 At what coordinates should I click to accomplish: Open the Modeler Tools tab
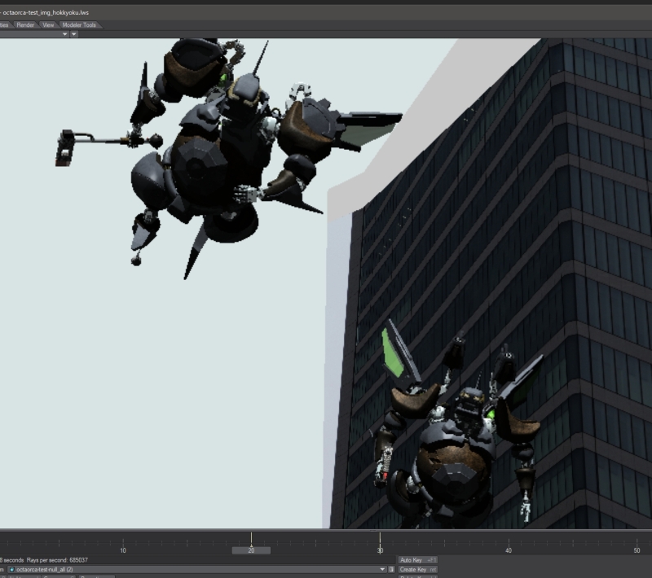[x=80, y=25]
